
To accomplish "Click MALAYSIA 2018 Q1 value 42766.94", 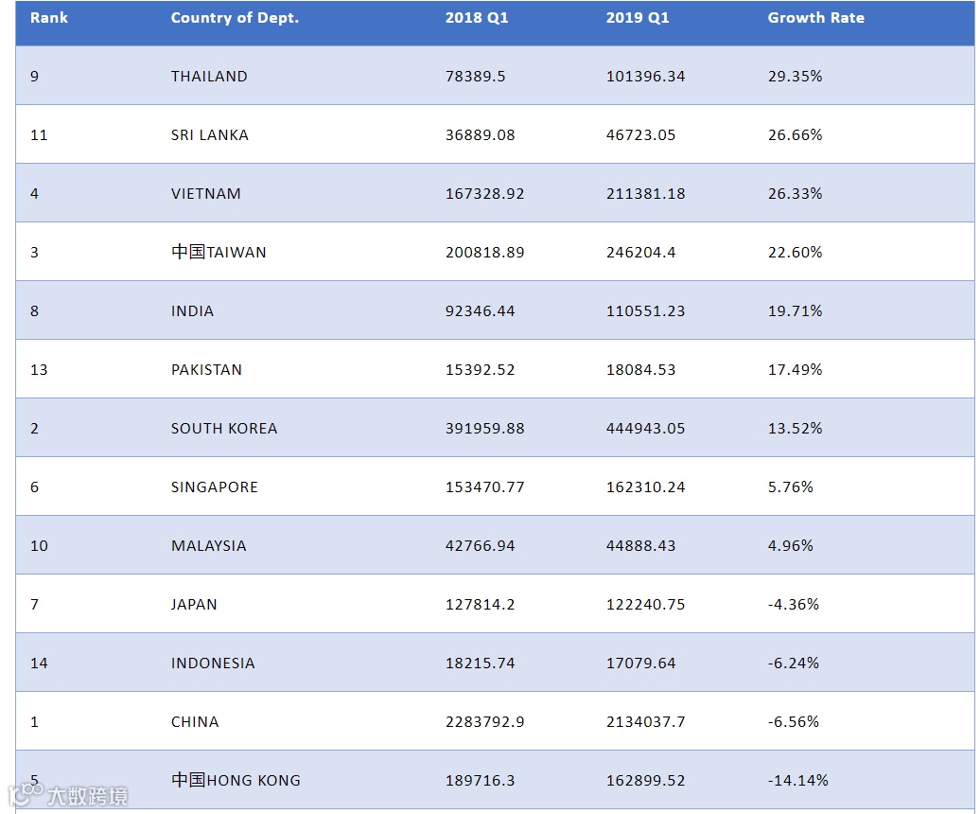I will 480,546.
